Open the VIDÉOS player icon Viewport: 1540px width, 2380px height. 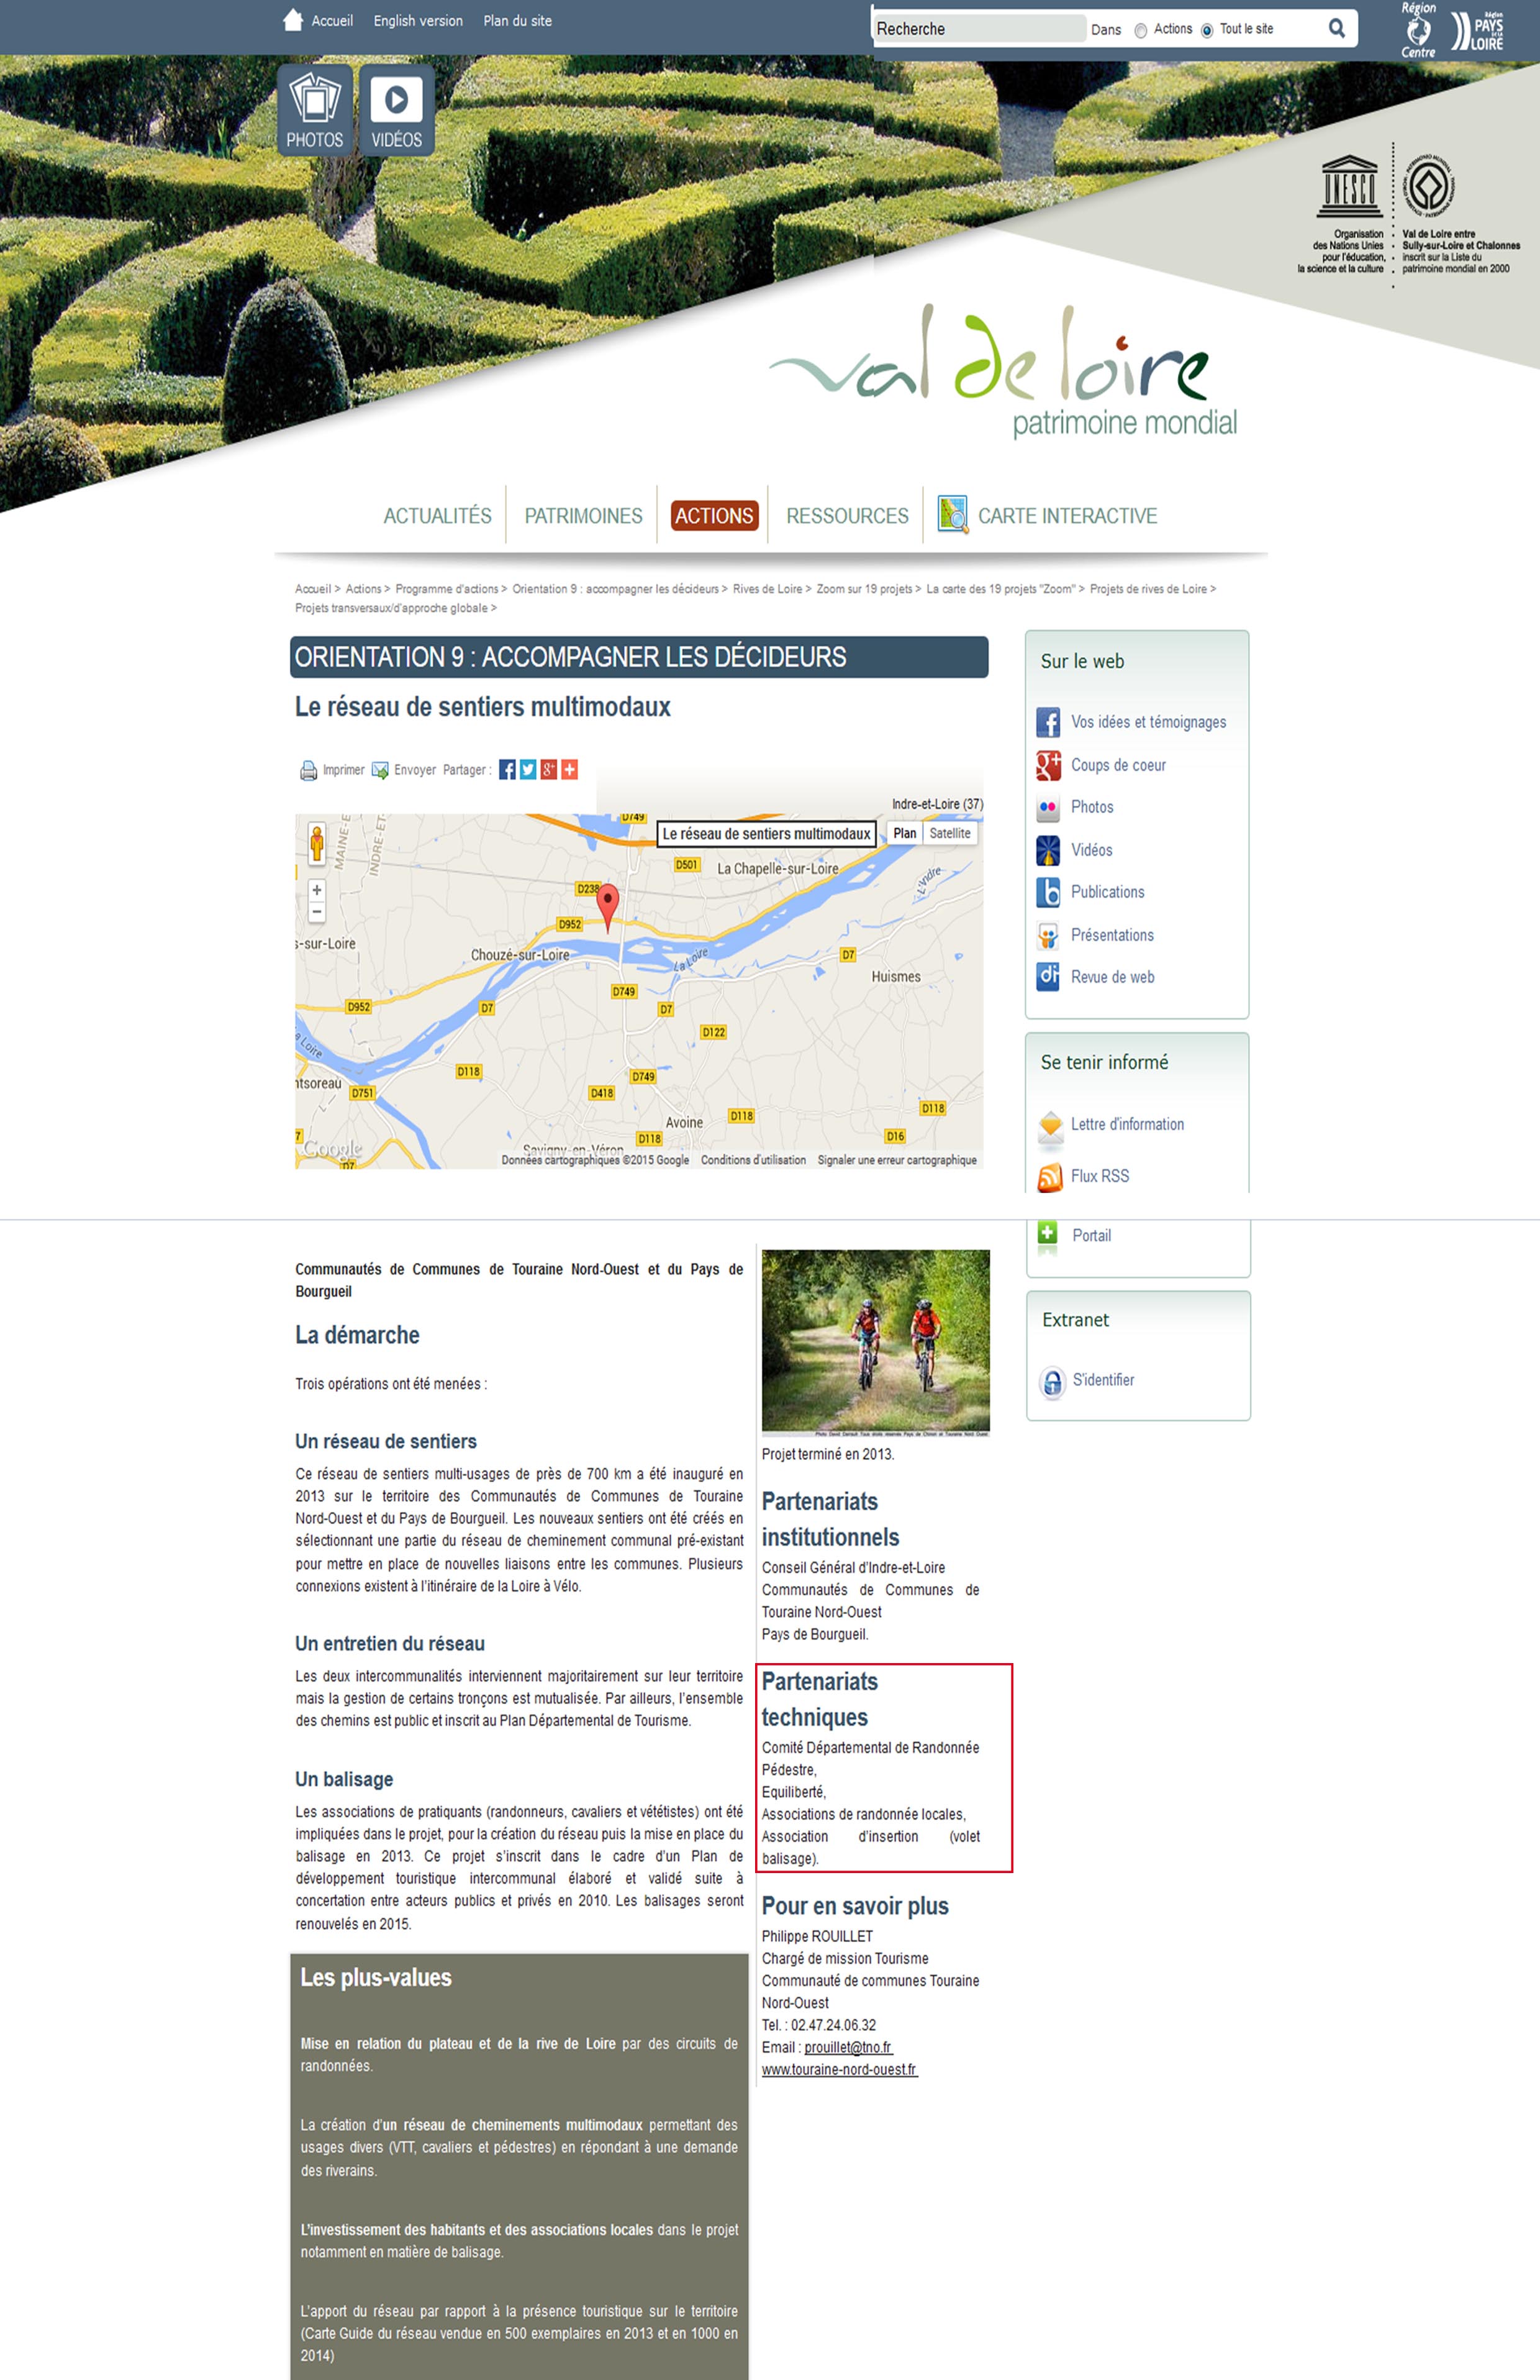pos(397,109)
